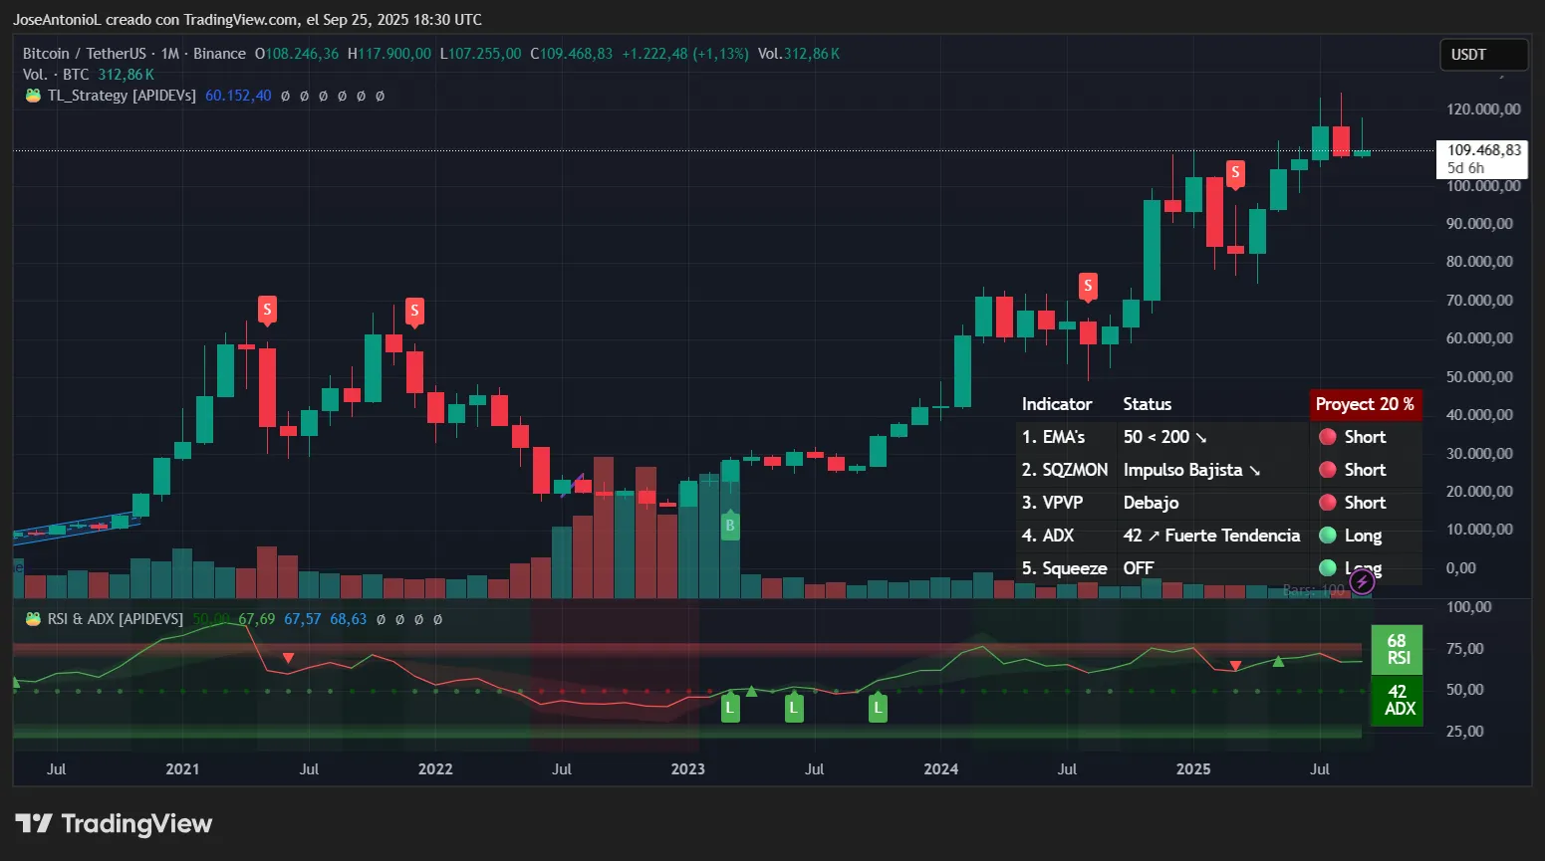The width and height of the screenshot is (1545, 861).
Task: Click an Ø icon in the RSI & ADX row
Action: tap(382, 618)
